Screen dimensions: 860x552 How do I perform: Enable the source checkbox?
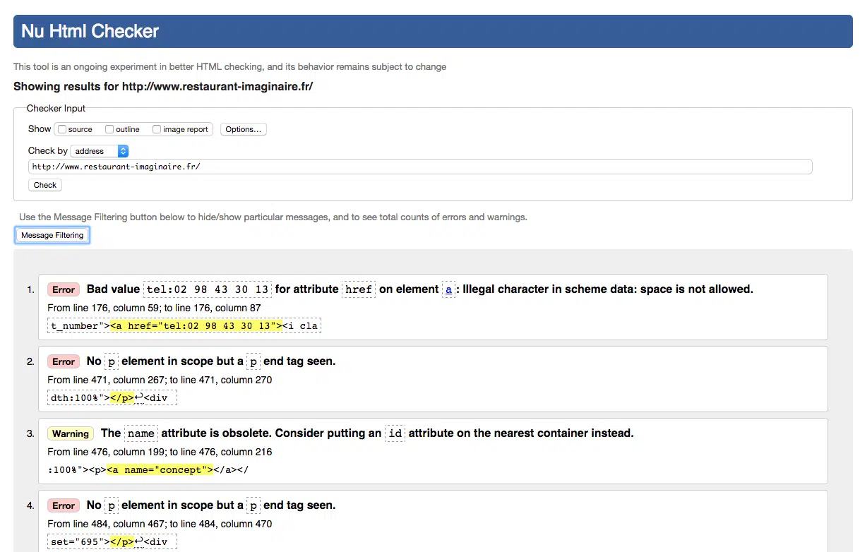[x=63, y=129]
